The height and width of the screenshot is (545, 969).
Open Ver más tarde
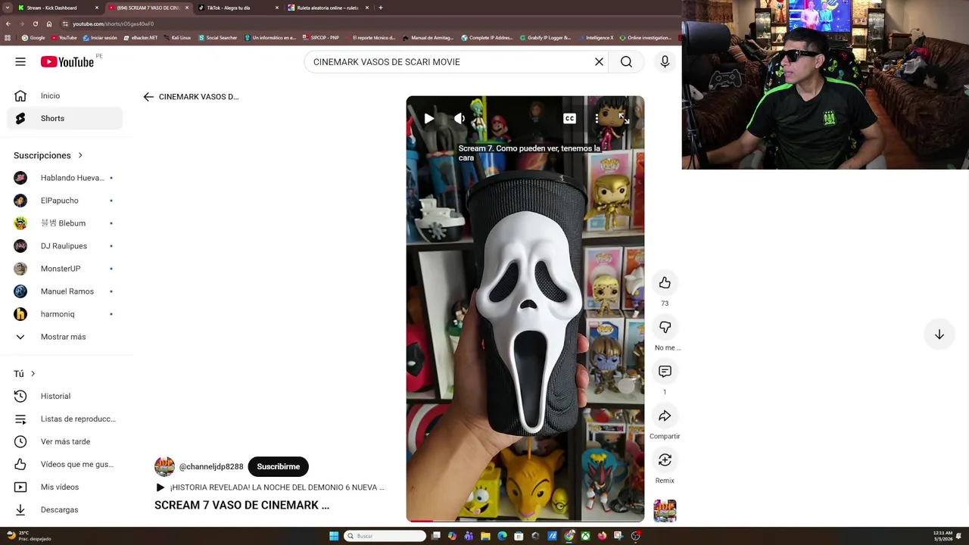point(65,442)
